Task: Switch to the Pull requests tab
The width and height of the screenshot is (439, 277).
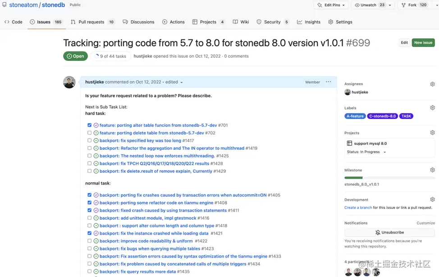Action: point(92,22)
